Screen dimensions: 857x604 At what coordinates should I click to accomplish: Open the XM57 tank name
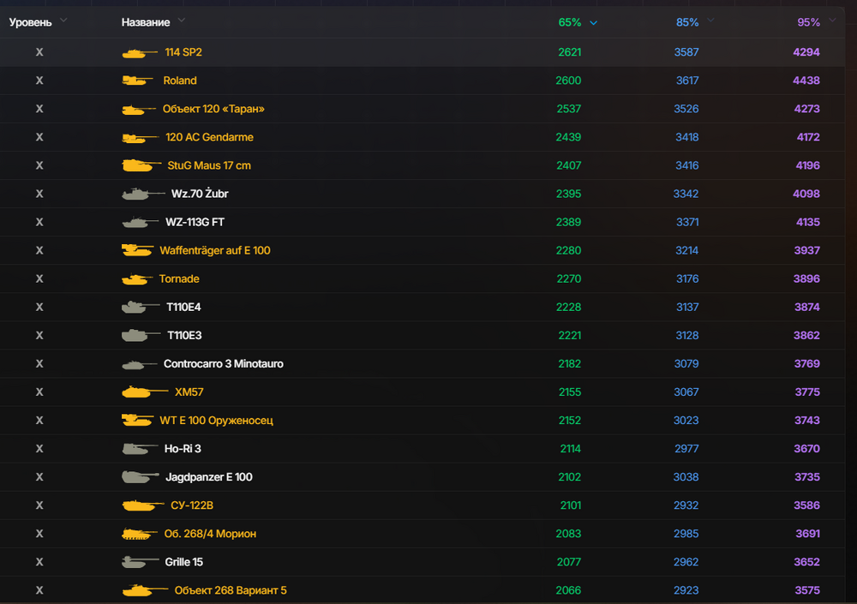(x=189, y=392)
